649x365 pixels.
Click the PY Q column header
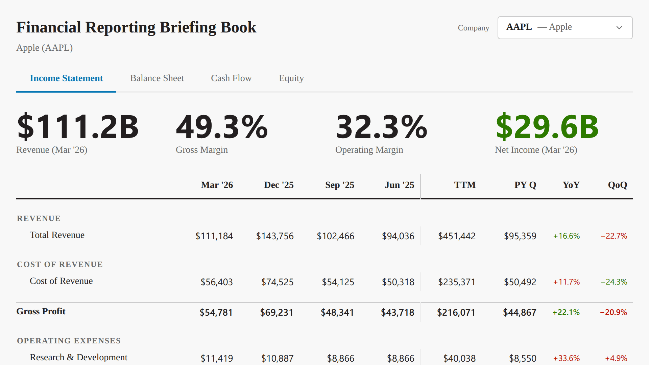tap(525, 185)
